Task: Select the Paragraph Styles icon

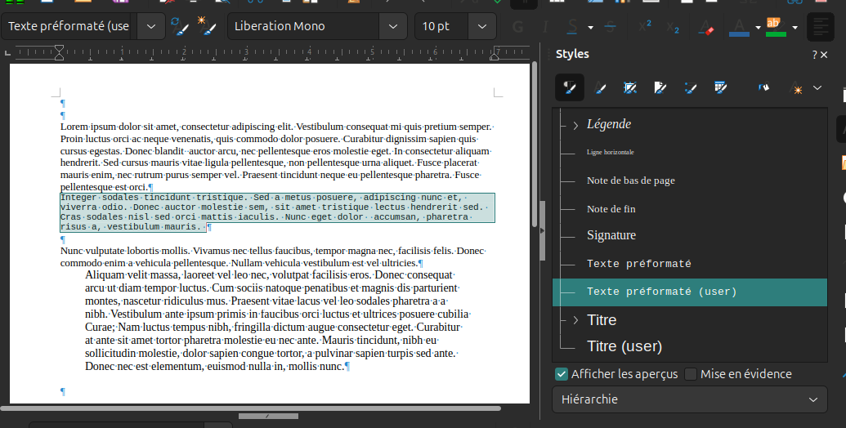Action: (570, 88)
